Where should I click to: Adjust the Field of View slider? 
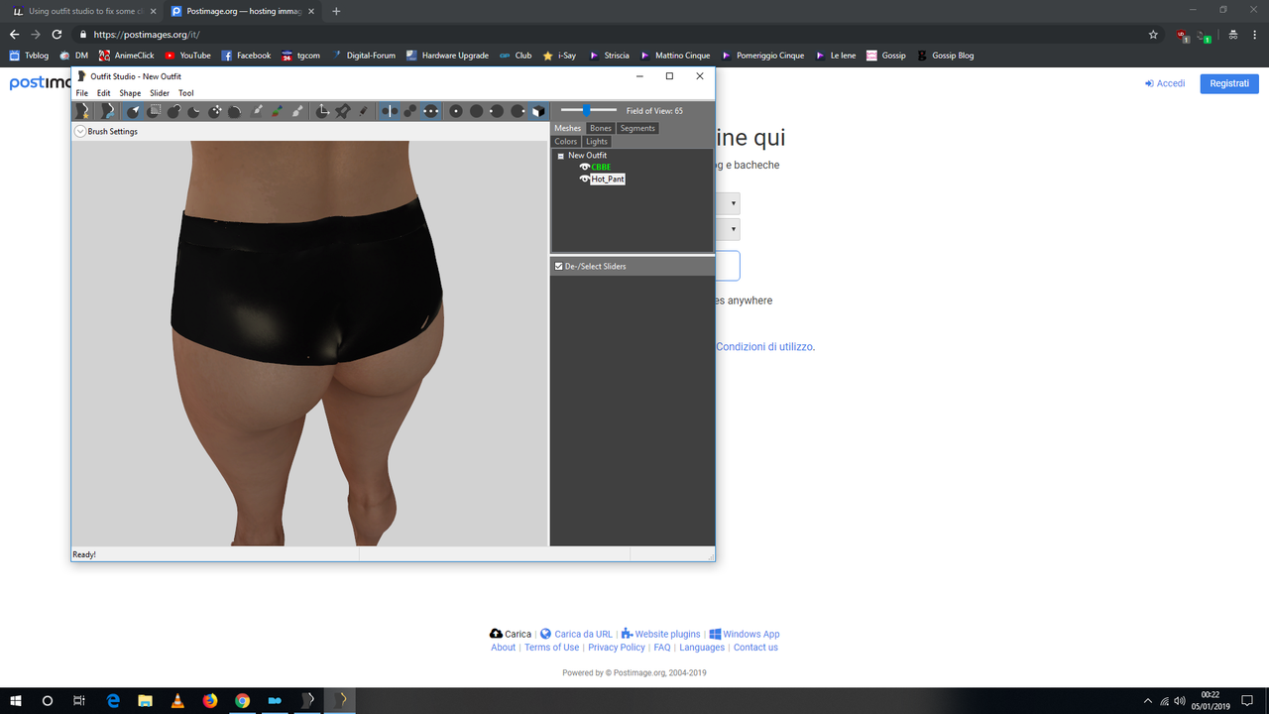click(588, 110)
